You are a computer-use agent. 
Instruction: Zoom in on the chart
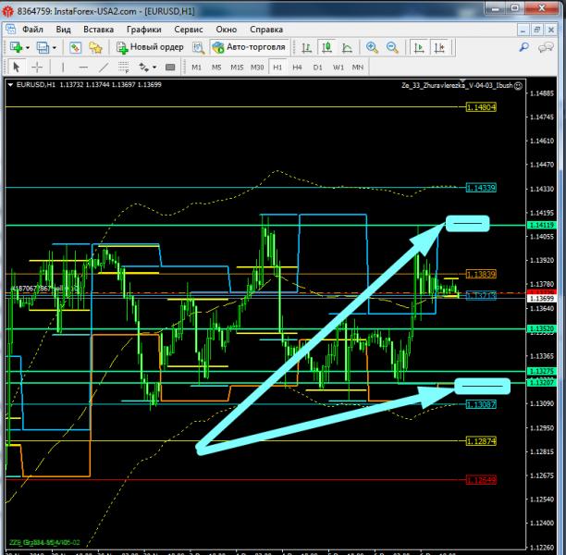coord(373,46)
